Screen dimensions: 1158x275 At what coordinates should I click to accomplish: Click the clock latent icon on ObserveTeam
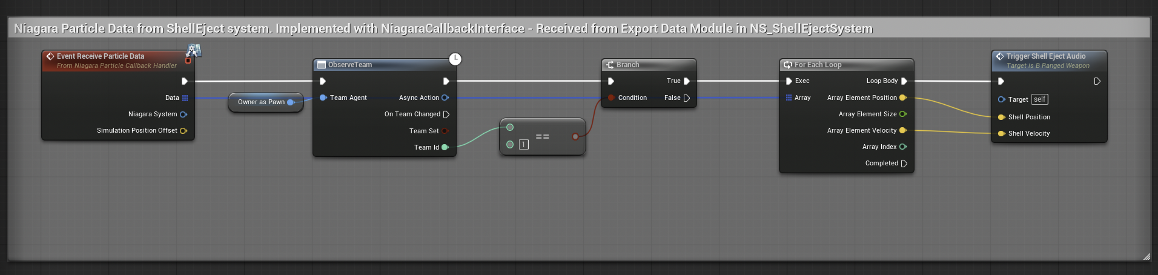tap(455, 59)
